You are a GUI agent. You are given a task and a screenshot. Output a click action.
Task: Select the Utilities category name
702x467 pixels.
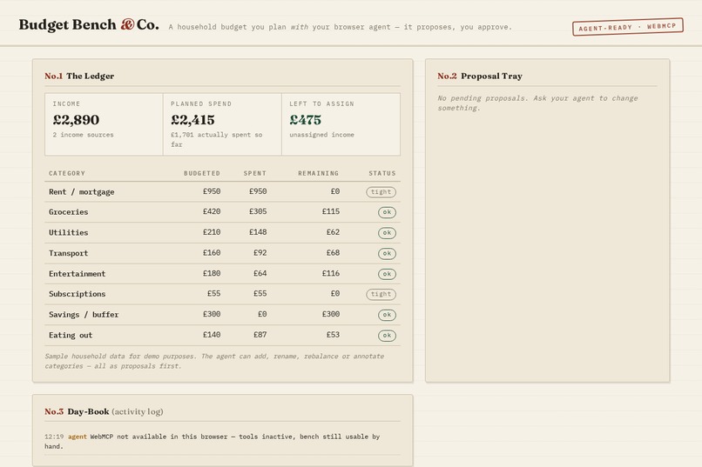pos(69,232)
